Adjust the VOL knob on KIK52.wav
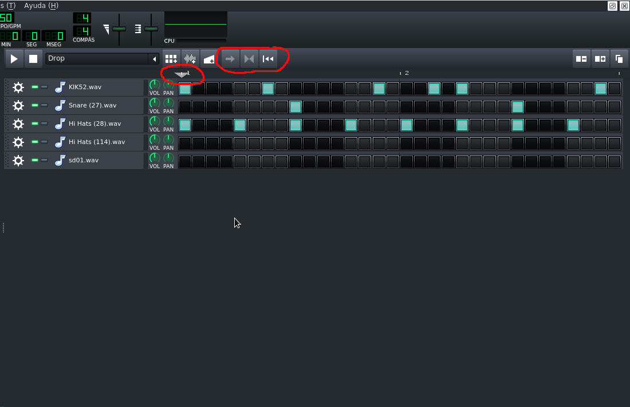Viewport: 630px width, 407px height. coord(154,85)
